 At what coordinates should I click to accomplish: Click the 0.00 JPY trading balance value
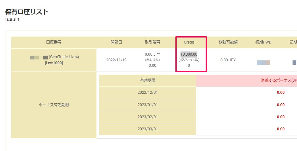[x=152, y=54]
